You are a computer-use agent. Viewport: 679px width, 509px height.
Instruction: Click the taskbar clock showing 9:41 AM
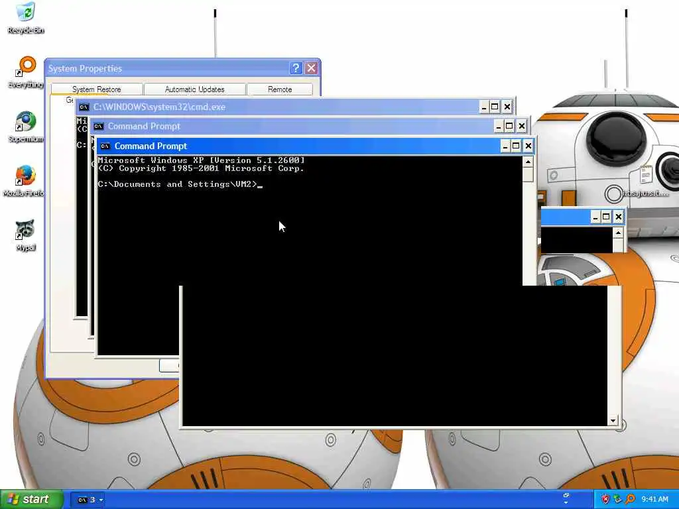click(x=654, y=499)
